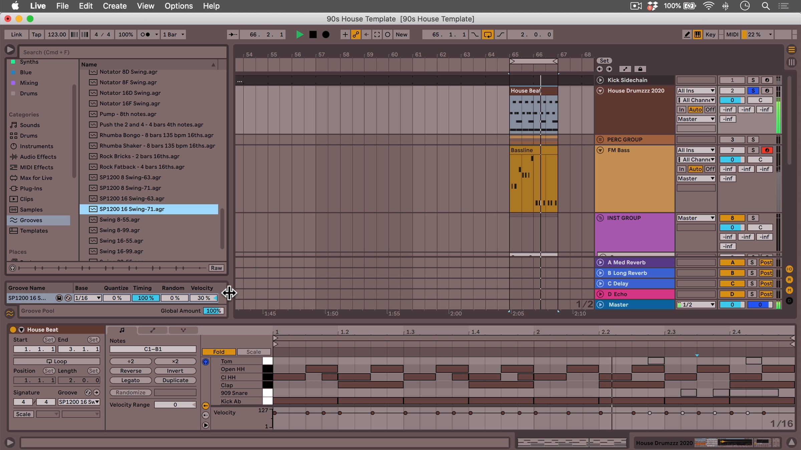This screenshot has height=450, width=801.
Task: Open Groove Pool wave icon
Action: [10, 313]
